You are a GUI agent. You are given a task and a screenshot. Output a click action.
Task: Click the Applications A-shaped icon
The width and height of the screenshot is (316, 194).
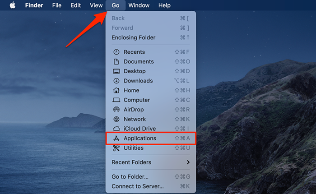click(116, 138)
